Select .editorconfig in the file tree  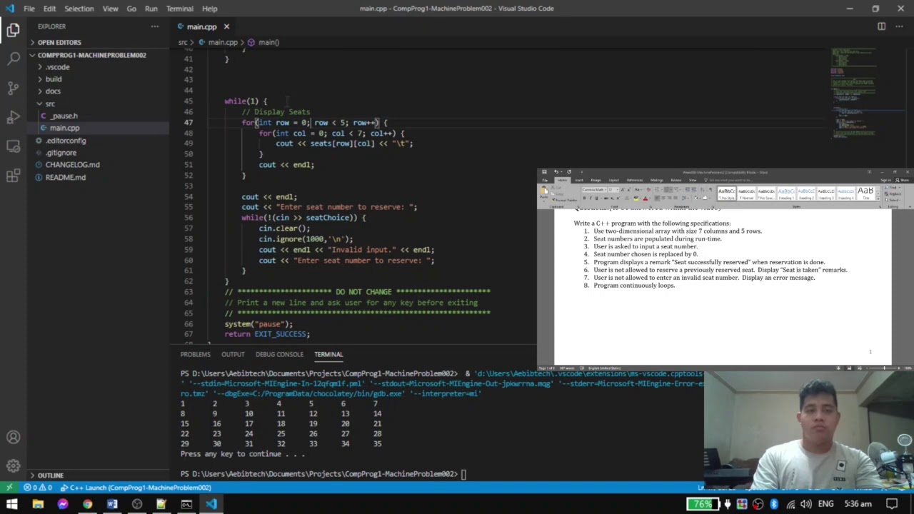pos(66,141)
